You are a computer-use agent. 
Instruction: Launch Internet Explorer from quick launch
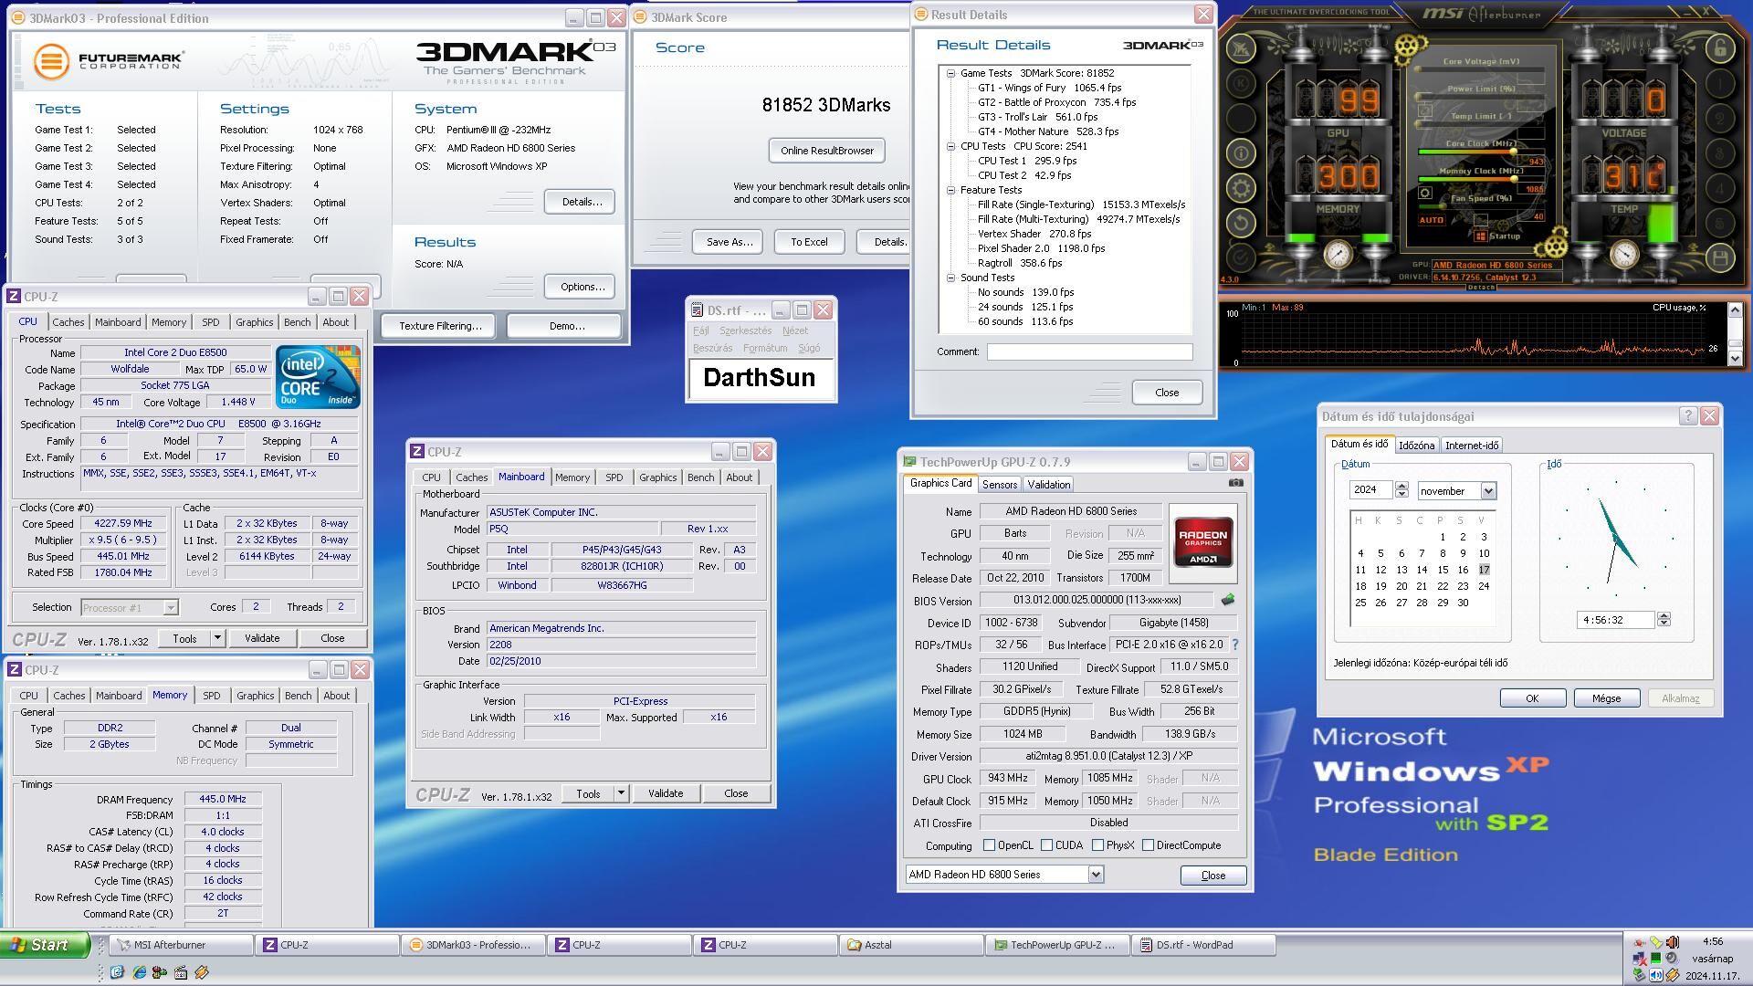(139, 972)
